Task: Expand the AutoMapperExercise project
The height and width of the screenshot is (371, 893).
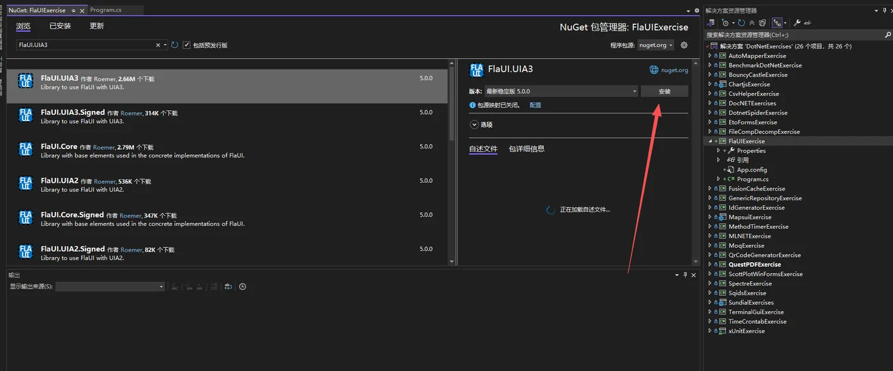Action: (x=710, y=55)
